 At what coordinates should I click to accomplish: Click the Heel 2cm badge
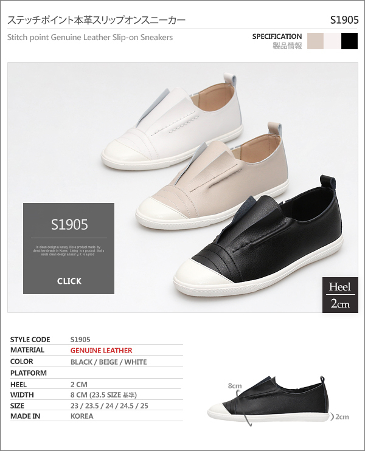pos(340,295)
